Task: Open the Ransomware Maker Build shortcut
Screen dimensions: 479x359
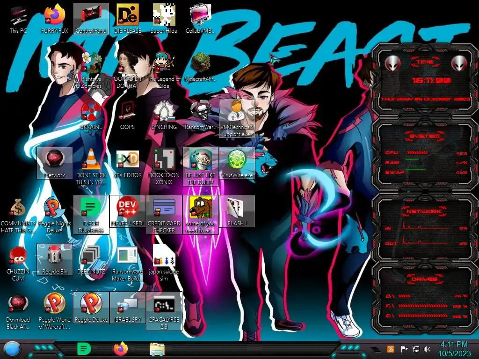Action: click(x=127, y=263)
